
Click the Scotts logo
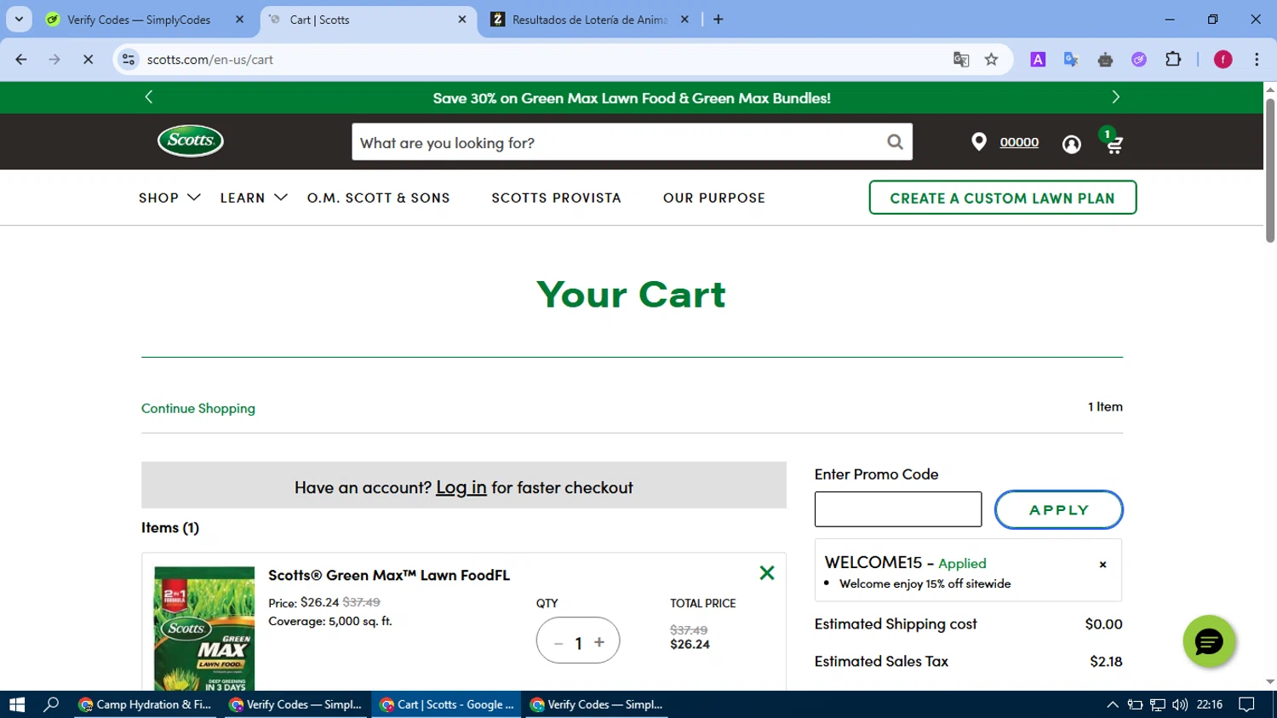pyautogui.click(x=191, y=141)
